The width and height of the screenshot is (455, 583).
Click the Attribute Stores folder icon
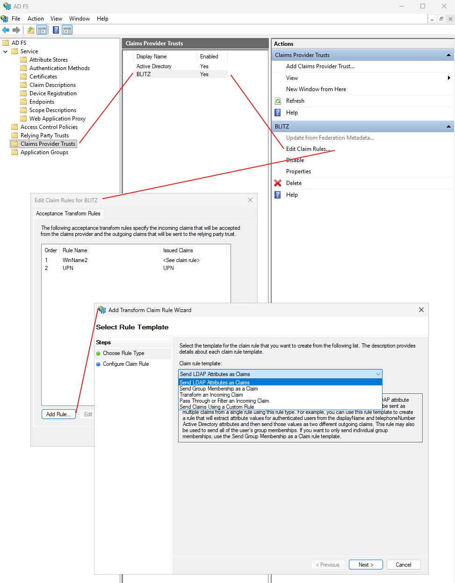[23, 59]
